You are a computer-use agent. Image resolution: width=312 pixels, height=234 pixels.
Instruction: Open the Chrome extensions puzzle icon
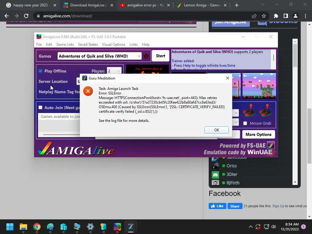[276, 16]
